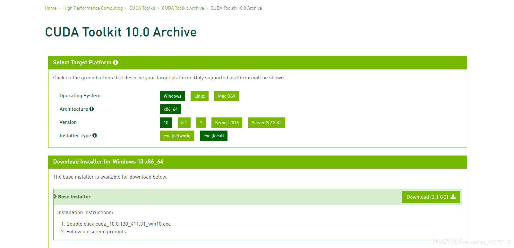Open the CUDA Toolkit Archive breadcrumb link
The image size is (514, 248).
[183, 8]
